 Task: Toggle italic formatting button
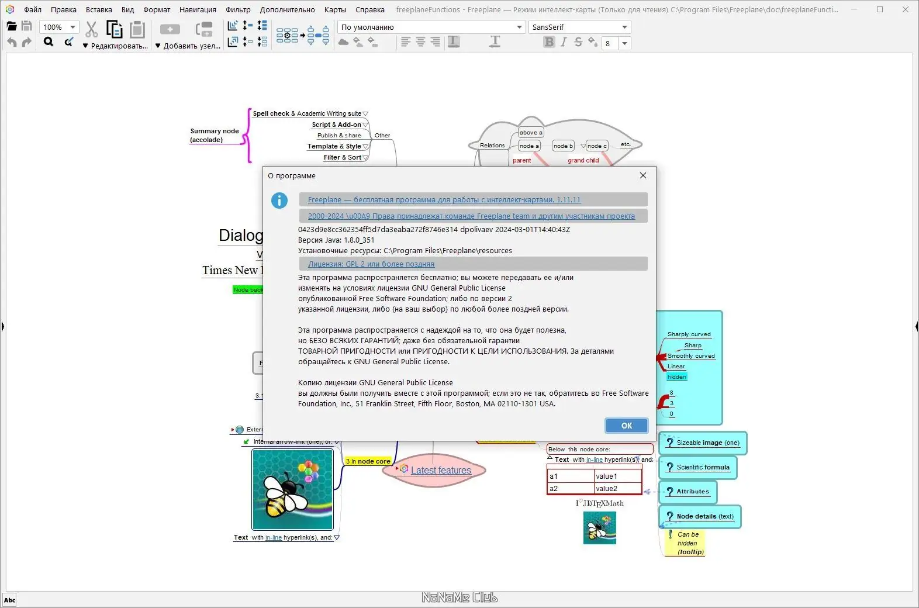(x=564, y=42)
